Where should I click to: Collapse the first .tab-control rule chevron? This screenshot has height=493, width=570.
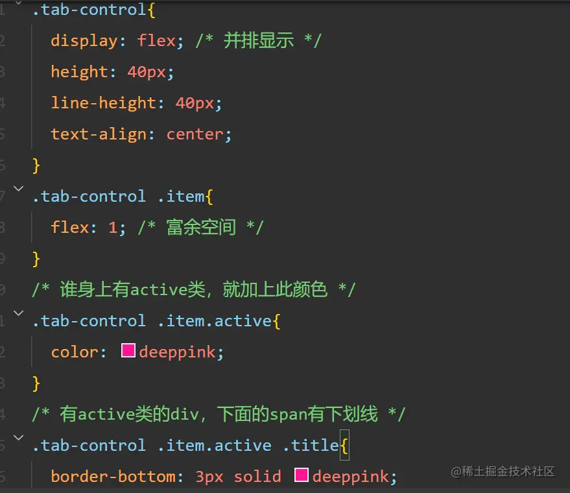point(19,3)
